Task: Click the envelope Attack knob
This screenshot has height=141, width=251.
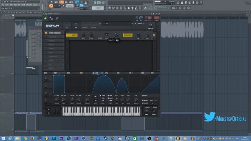Action: [56, 100]
